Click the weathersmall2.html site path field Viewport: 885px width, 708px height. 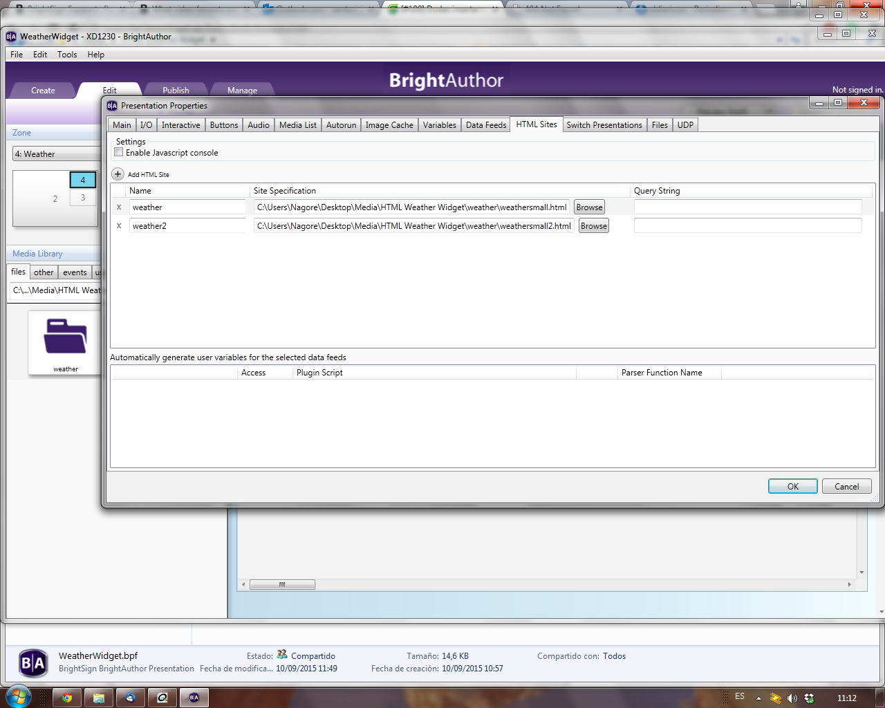click(413, 225)
